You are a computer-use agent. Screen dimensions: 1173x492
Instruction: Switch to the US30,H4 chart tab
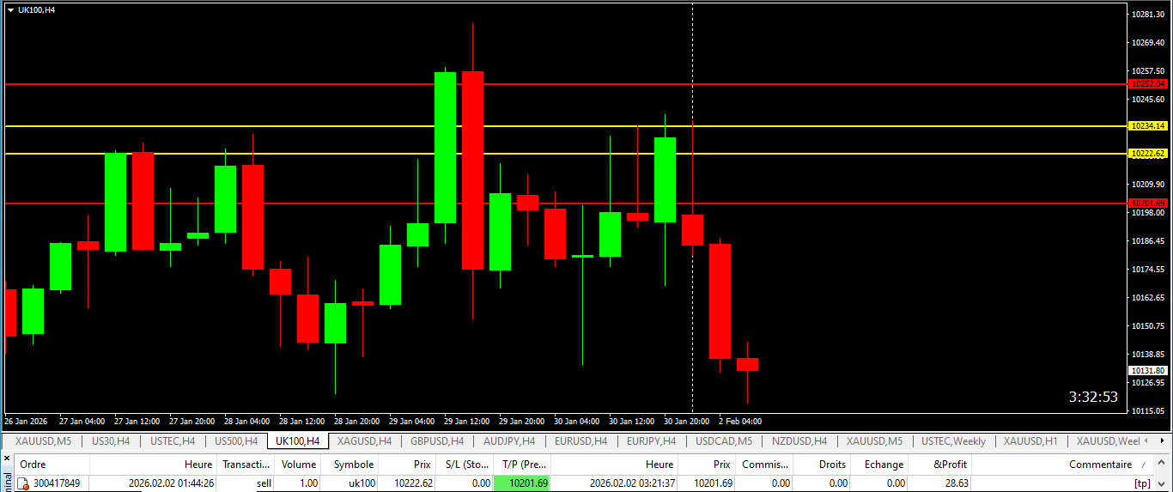pos(111,441)
